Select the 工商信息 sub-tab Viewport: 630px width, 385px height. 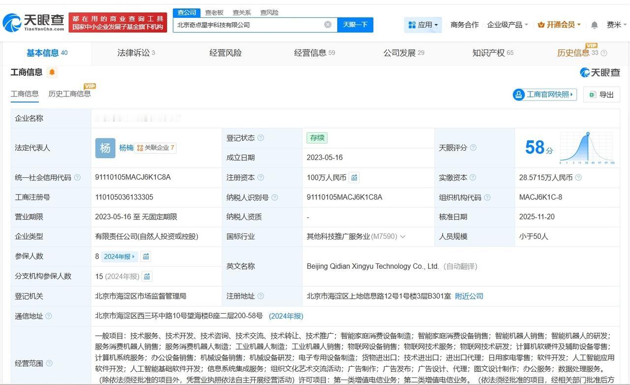[x=25, y=94]
